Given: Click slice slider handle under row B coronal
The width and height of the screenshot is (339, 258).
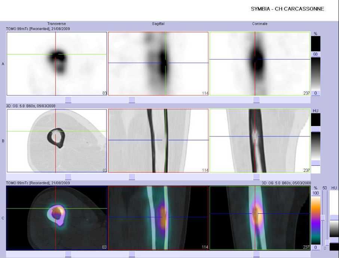Looking at the screenshot, I should [256, 177].
